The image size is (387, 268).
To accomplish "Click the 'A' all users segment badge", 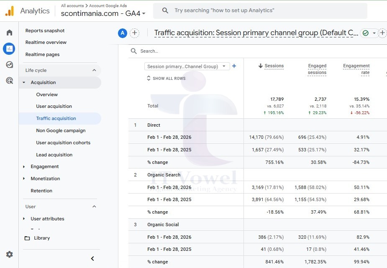I will click(123, 33).
